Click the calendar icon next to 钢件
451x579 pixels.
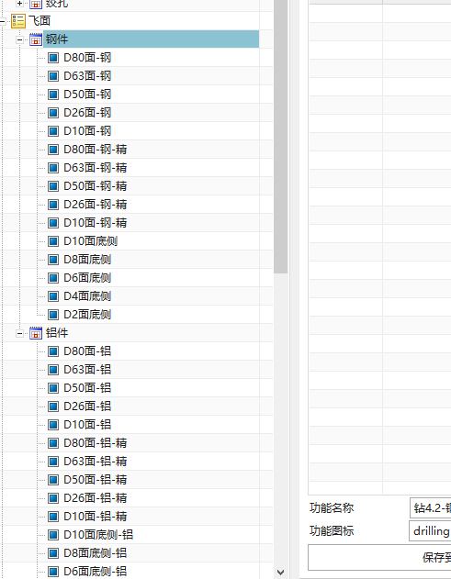click(x=36, y=39)
